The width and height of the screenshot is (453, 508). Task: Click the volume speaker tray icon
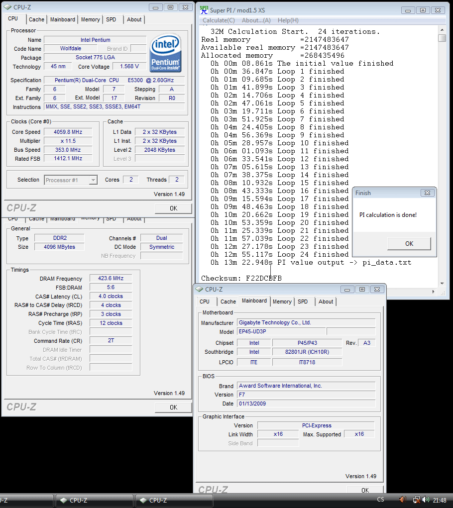click(426, 500)
